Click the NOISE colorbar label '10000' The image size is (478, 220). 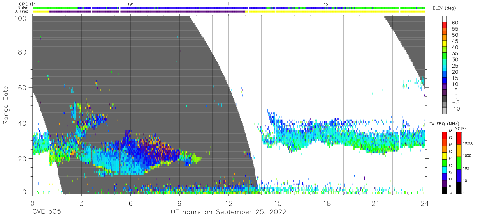469,144
